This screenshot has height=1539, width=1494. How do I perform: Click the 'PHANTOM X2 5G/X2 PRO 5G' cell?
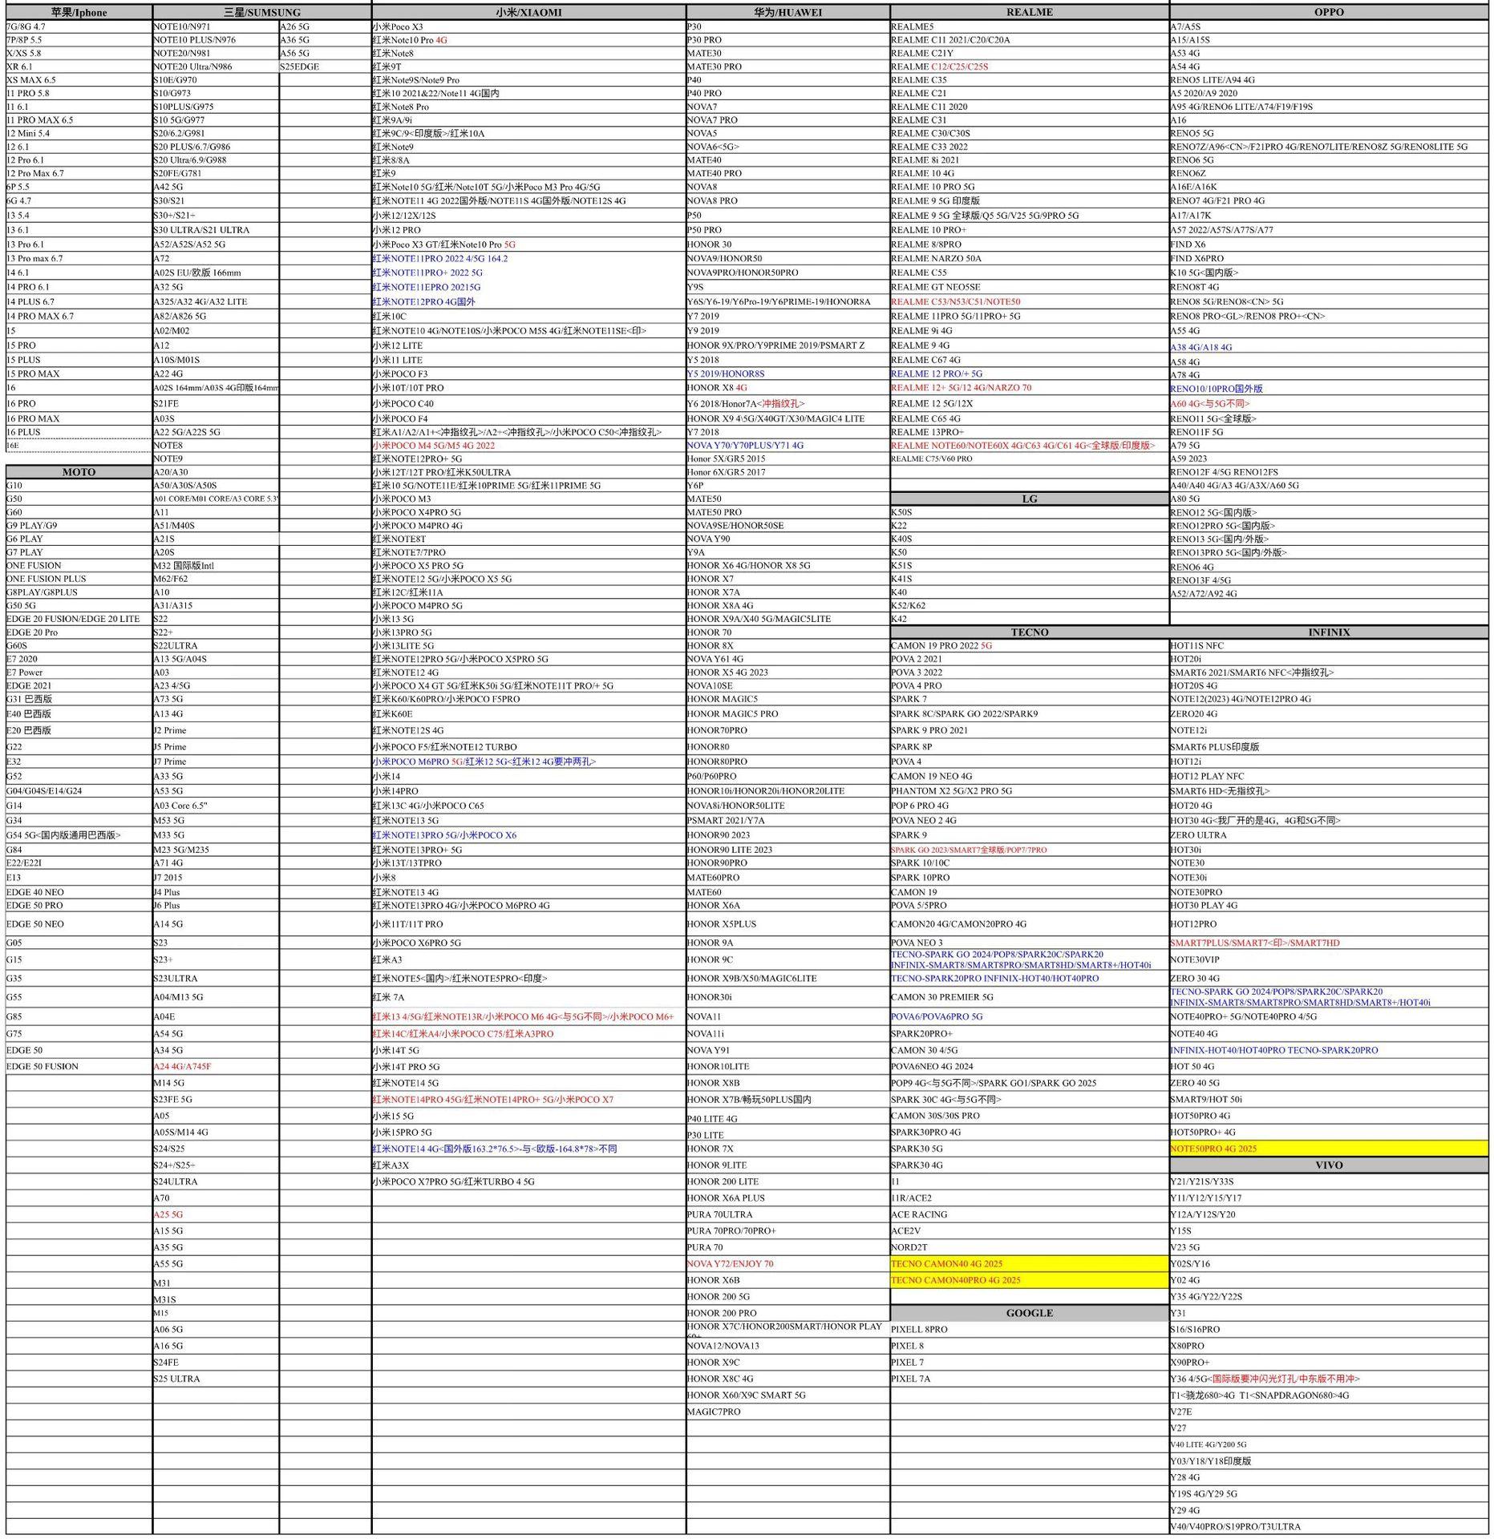coord(1030,790)
